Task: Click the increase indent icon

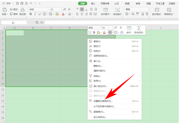Action: [x=96, y=9]
